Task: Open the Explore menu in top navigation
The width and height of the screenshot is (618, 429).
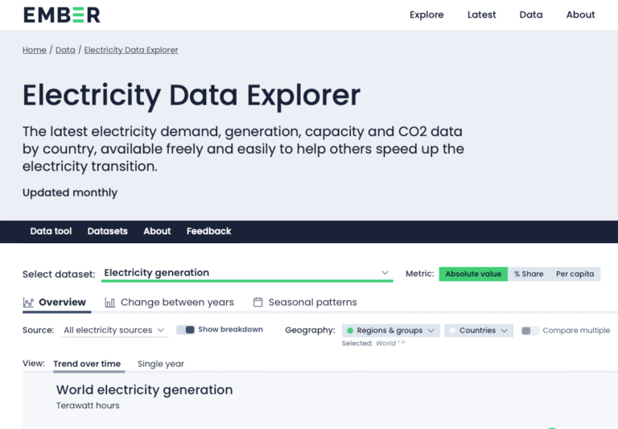Action: [426, 14]
